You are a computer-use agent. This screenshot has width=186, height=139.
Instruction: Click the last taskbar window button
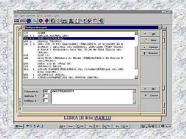(x=125, y=126)
